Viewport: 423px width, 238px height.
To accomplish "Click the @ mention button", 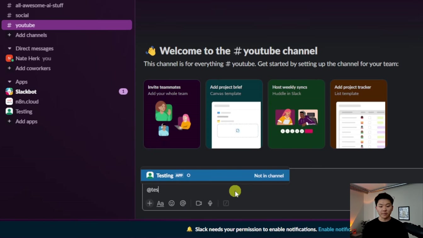I will (x=183, y=203).
